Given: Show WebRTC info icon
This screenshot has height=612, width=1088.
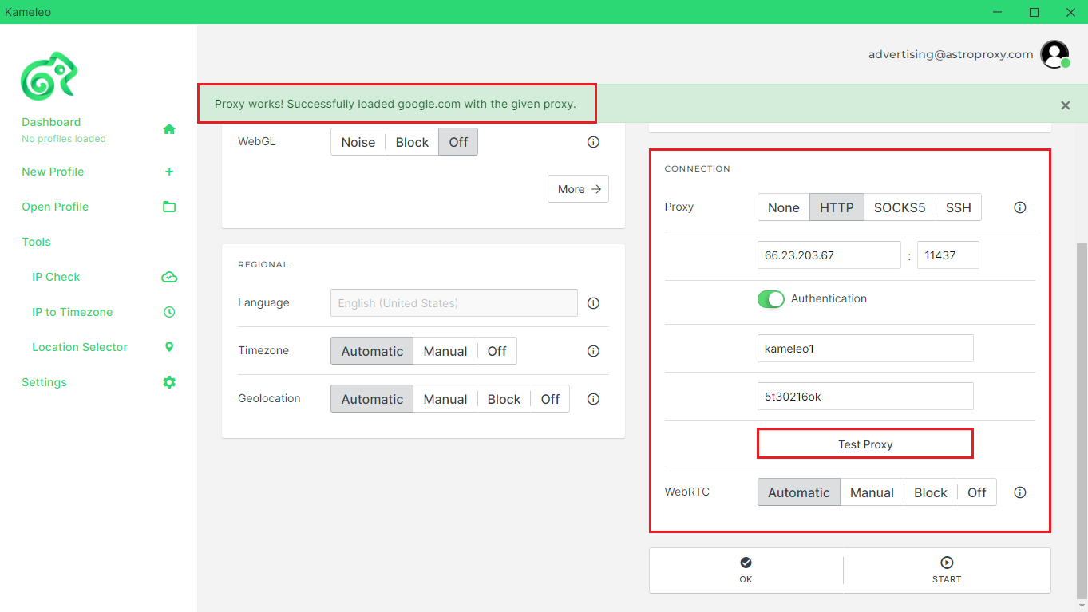Looking at the screenshot, I should coord(1019,492).
